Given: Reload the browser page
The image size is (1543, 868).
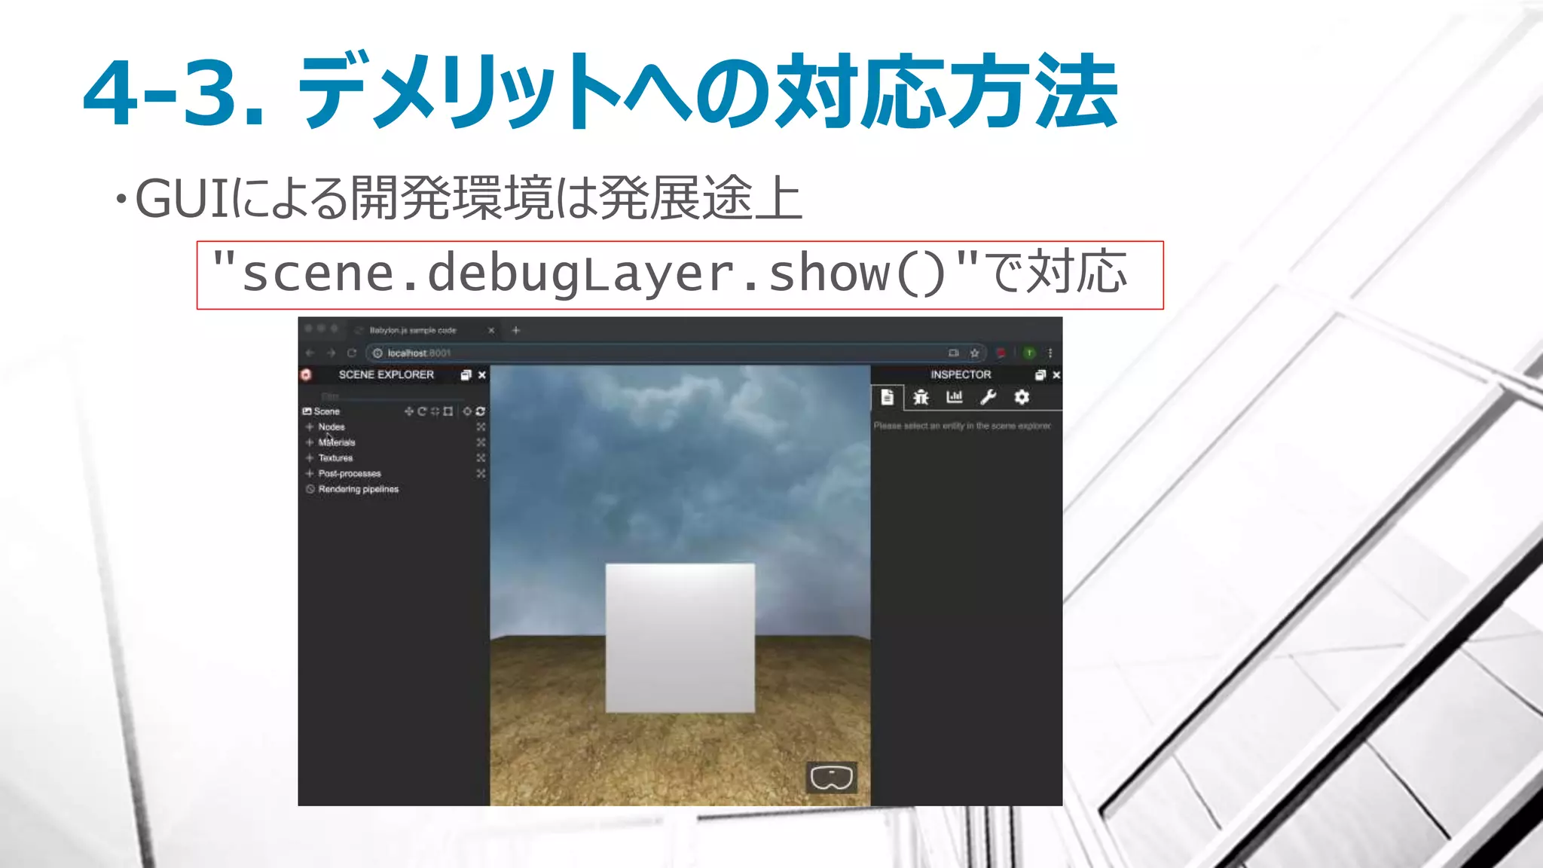Looking at the screenshot, I should (x=351, y=353).
